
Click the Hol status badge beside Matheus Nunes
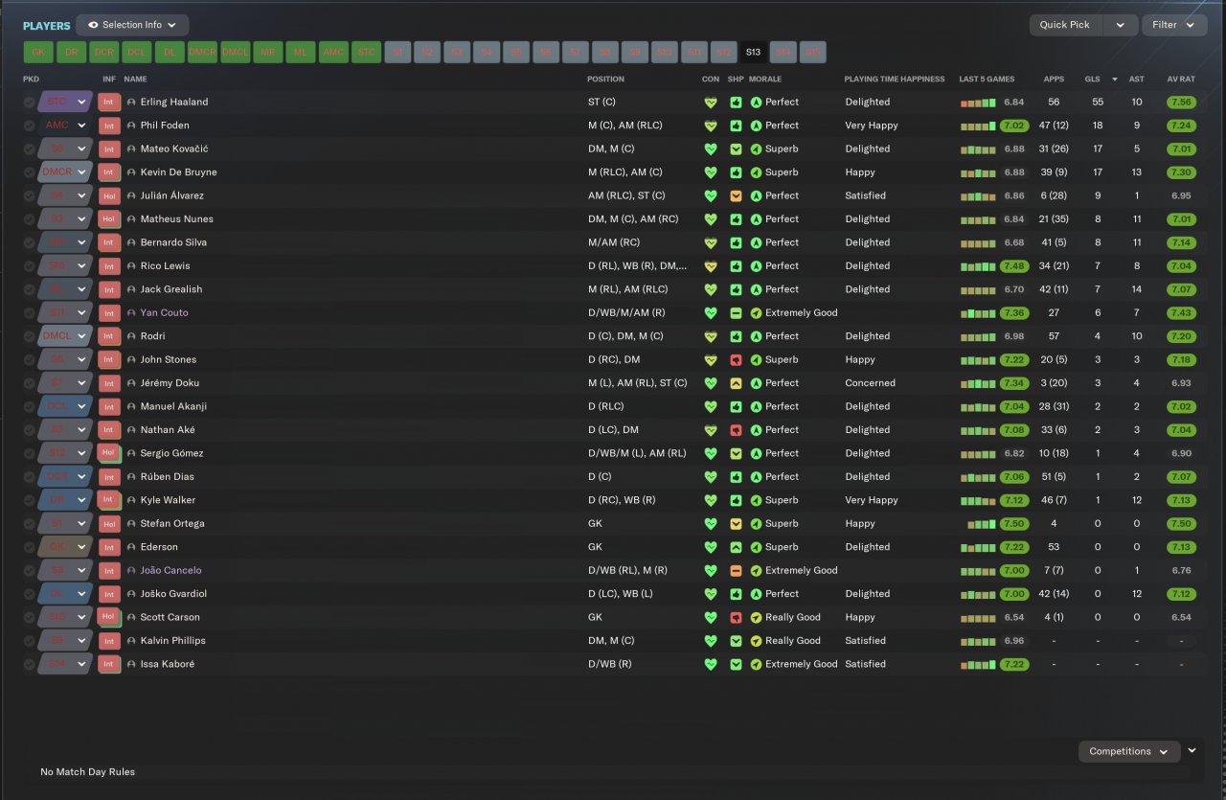pyautogui.click(x=109, y=219)
